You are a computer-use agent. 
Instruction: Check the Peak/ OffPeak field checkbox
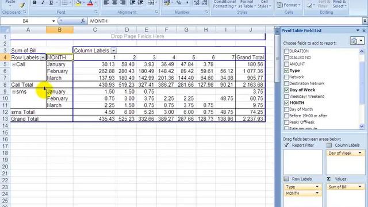pyautogui.click(x=286, y=122)
